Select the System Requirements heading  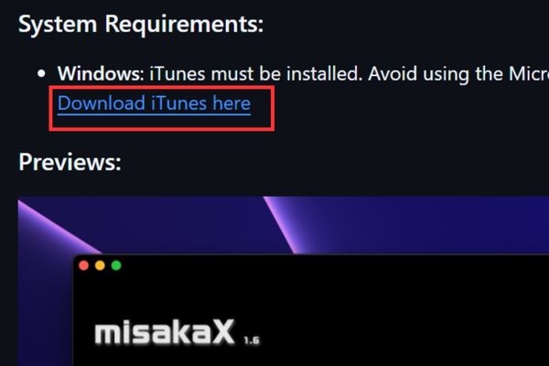[141, 25]
